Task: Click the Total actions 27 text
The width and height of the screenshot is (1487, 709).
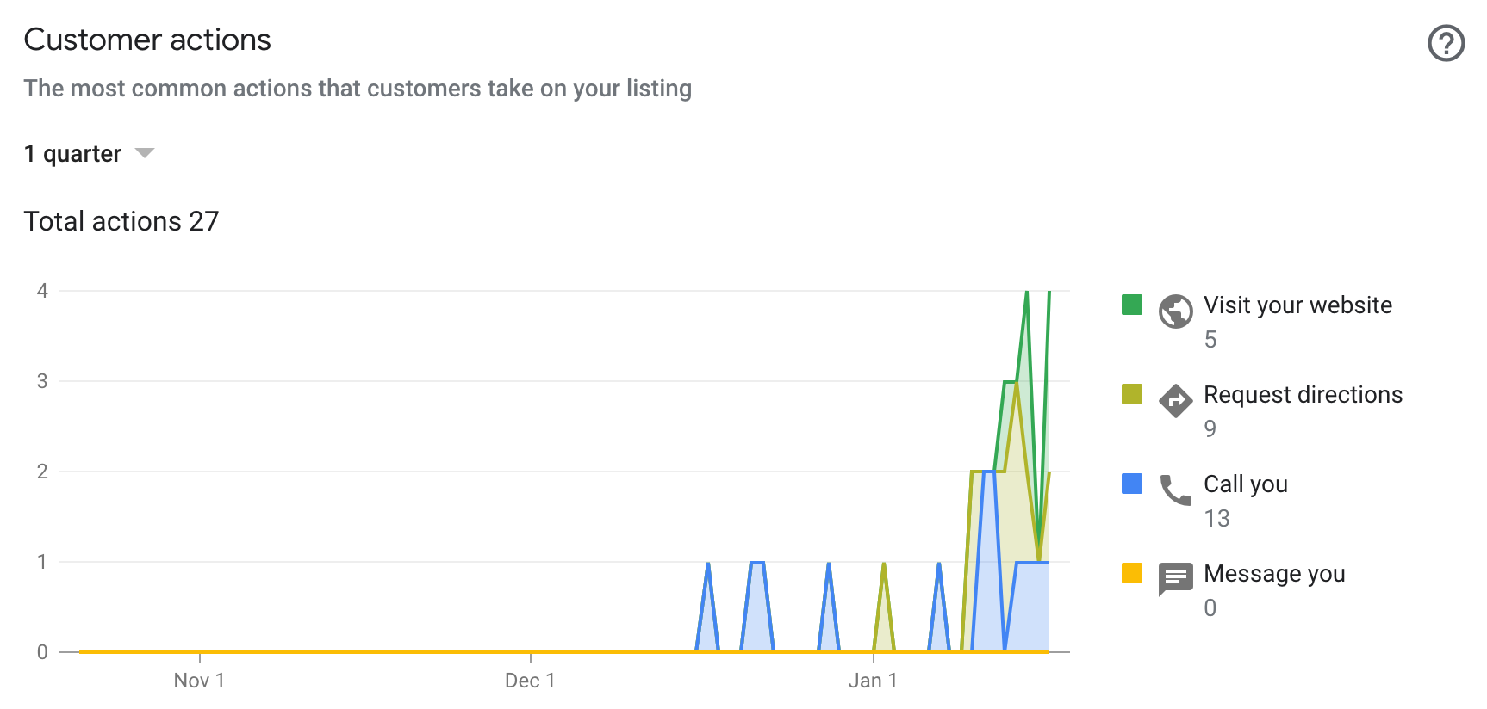Action: pos(121,221)
